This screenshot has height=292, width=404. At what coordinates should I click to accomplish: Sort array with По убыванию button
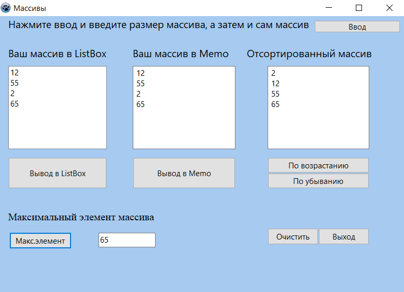tap(318, 181)
